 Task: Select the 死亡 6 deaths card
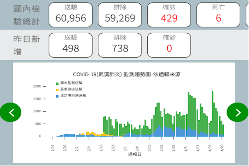coord(218,14)
